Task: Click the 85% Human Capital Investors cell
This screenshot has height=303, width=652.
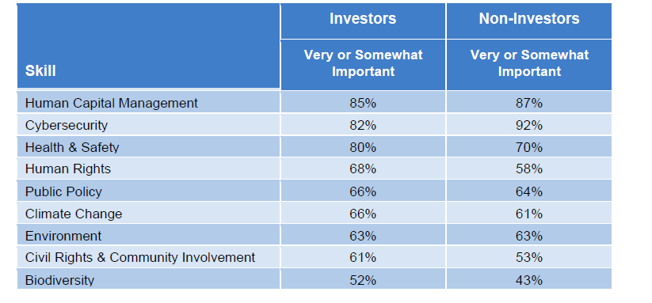Action: 363,103
